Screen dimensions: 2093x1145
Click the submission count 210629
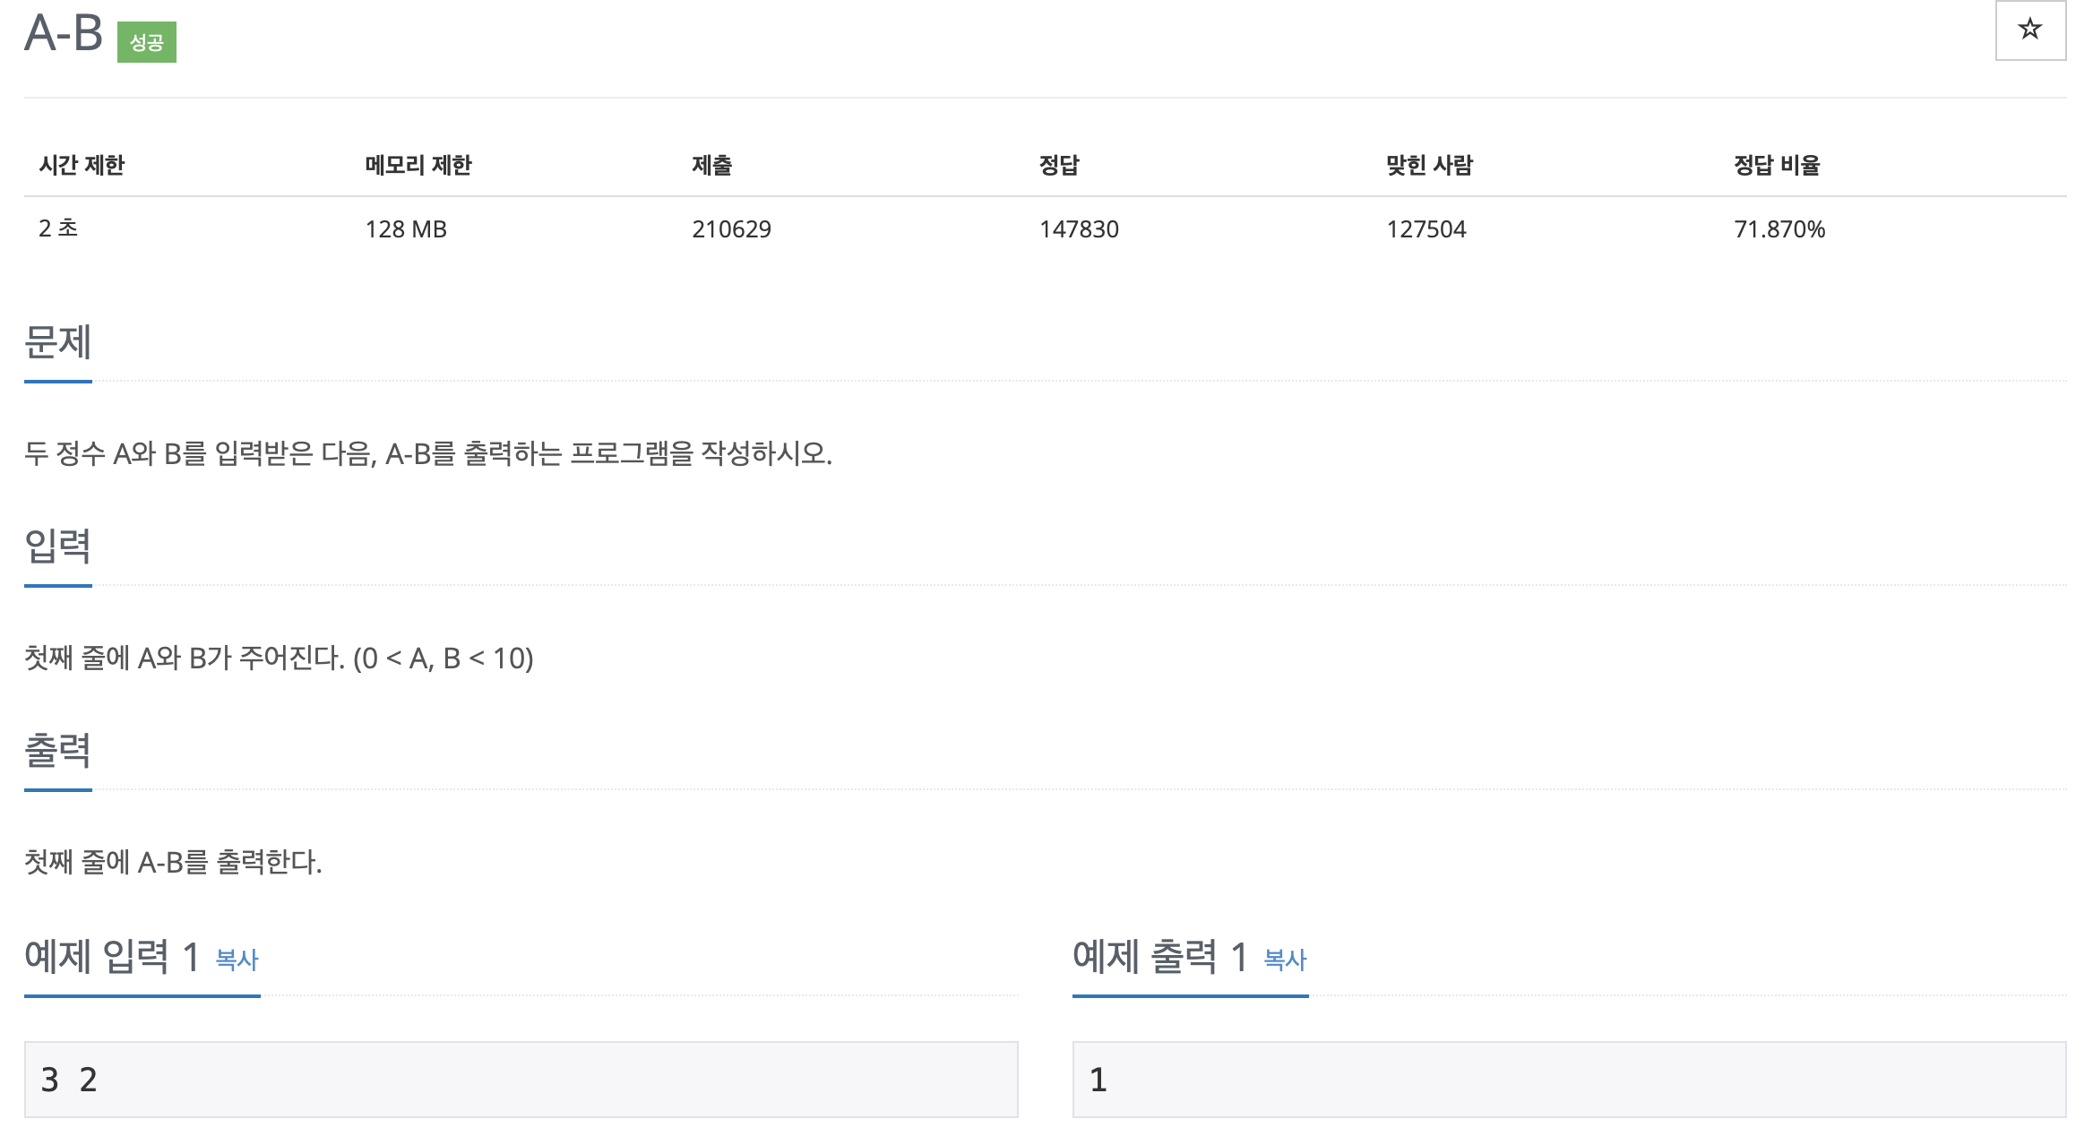[731, 229]
